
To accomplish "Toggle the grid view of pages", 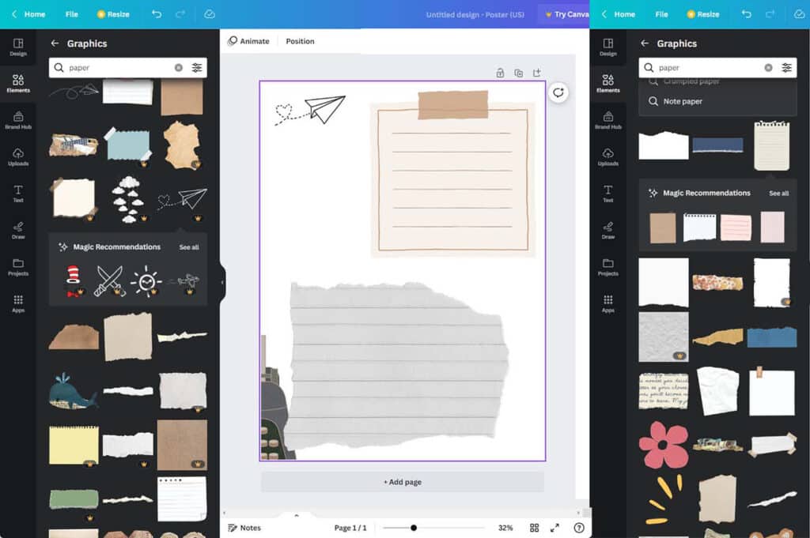I will point(534,528).
